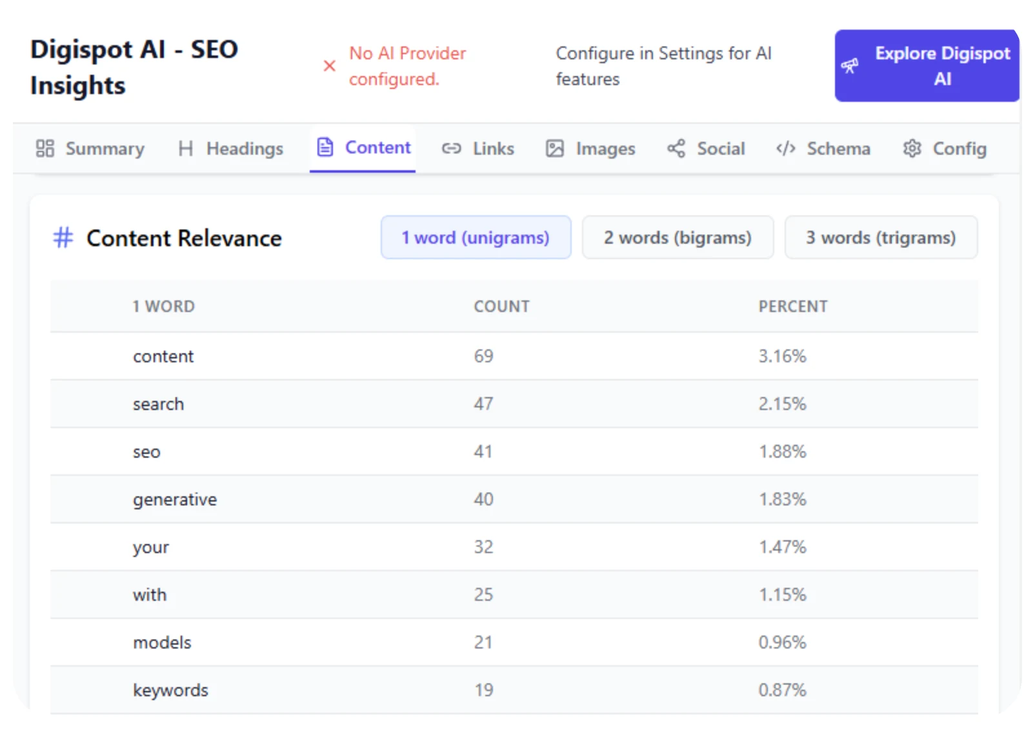Viewport: 1035px width, 731px height.
Task: Click the word 'models' in the table
Action: coord(162,643)
